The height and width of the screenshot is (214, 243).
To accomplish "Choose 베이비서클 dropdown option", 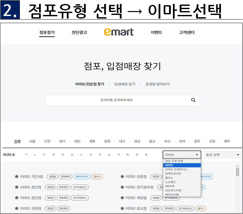I will pos(182,194).
